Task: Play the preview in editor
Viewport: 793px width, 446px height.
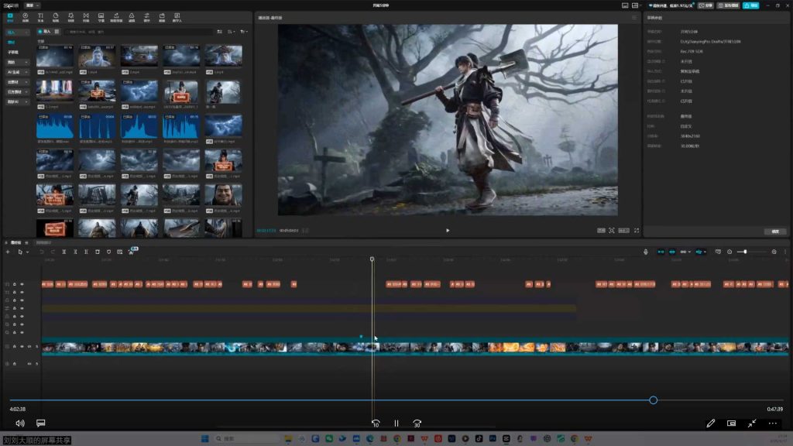Action: (448, 231)
